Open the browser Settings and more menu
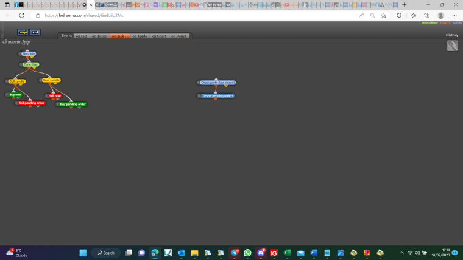The image size is (463, 260). click(x=454, y=15)
